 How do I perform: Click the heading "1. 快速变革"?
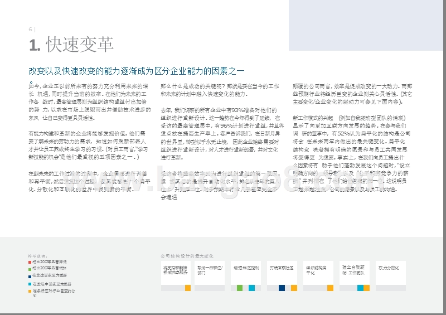pyautogui.click(x=71, y=45)
